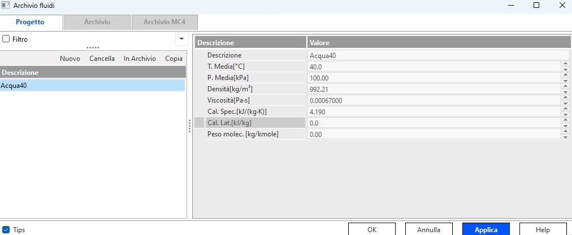Select the Progetto tab
This screenshot has height=235, width=572.
[31, 22]
